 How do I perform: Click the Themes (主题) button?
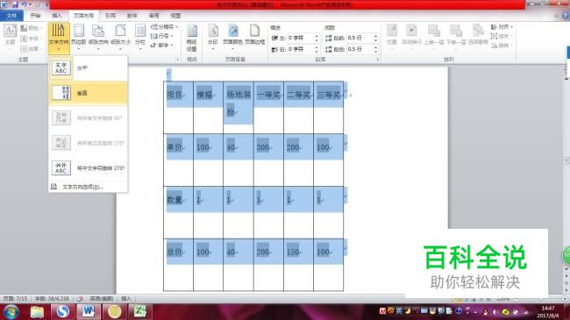pos(10,36)
